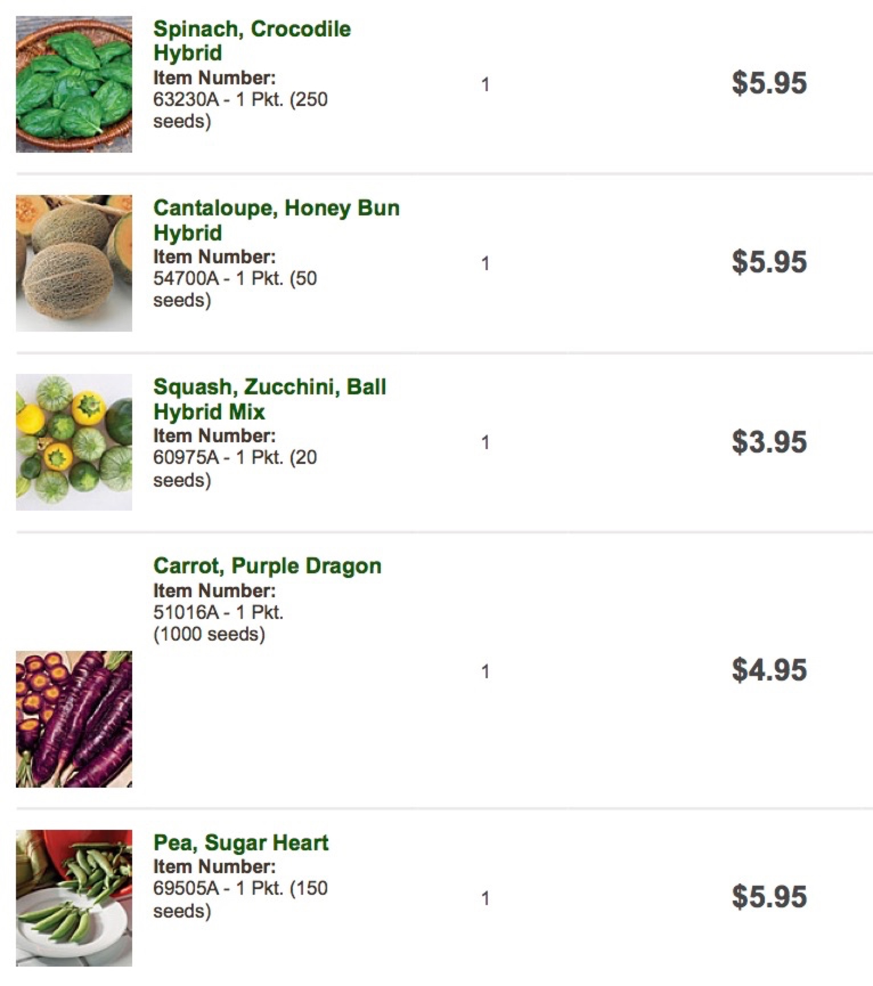Screen dimensions: 873x986
Task: Select the Cantaloupe item quantity value
Action: coord(485,264)
